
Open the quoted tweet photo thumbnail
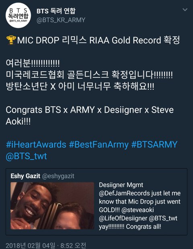pyautogui.click(x=52, y=206)
